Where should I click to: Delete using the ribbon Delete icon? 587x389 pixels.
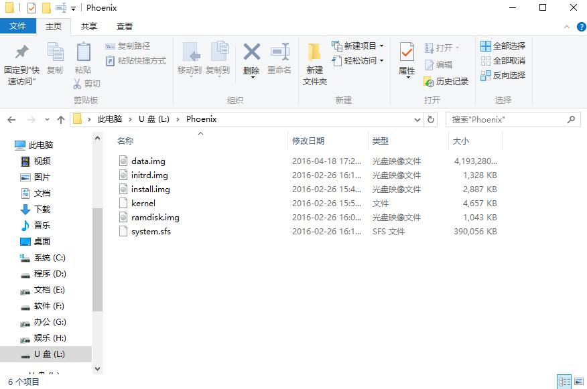coord(251,54)
